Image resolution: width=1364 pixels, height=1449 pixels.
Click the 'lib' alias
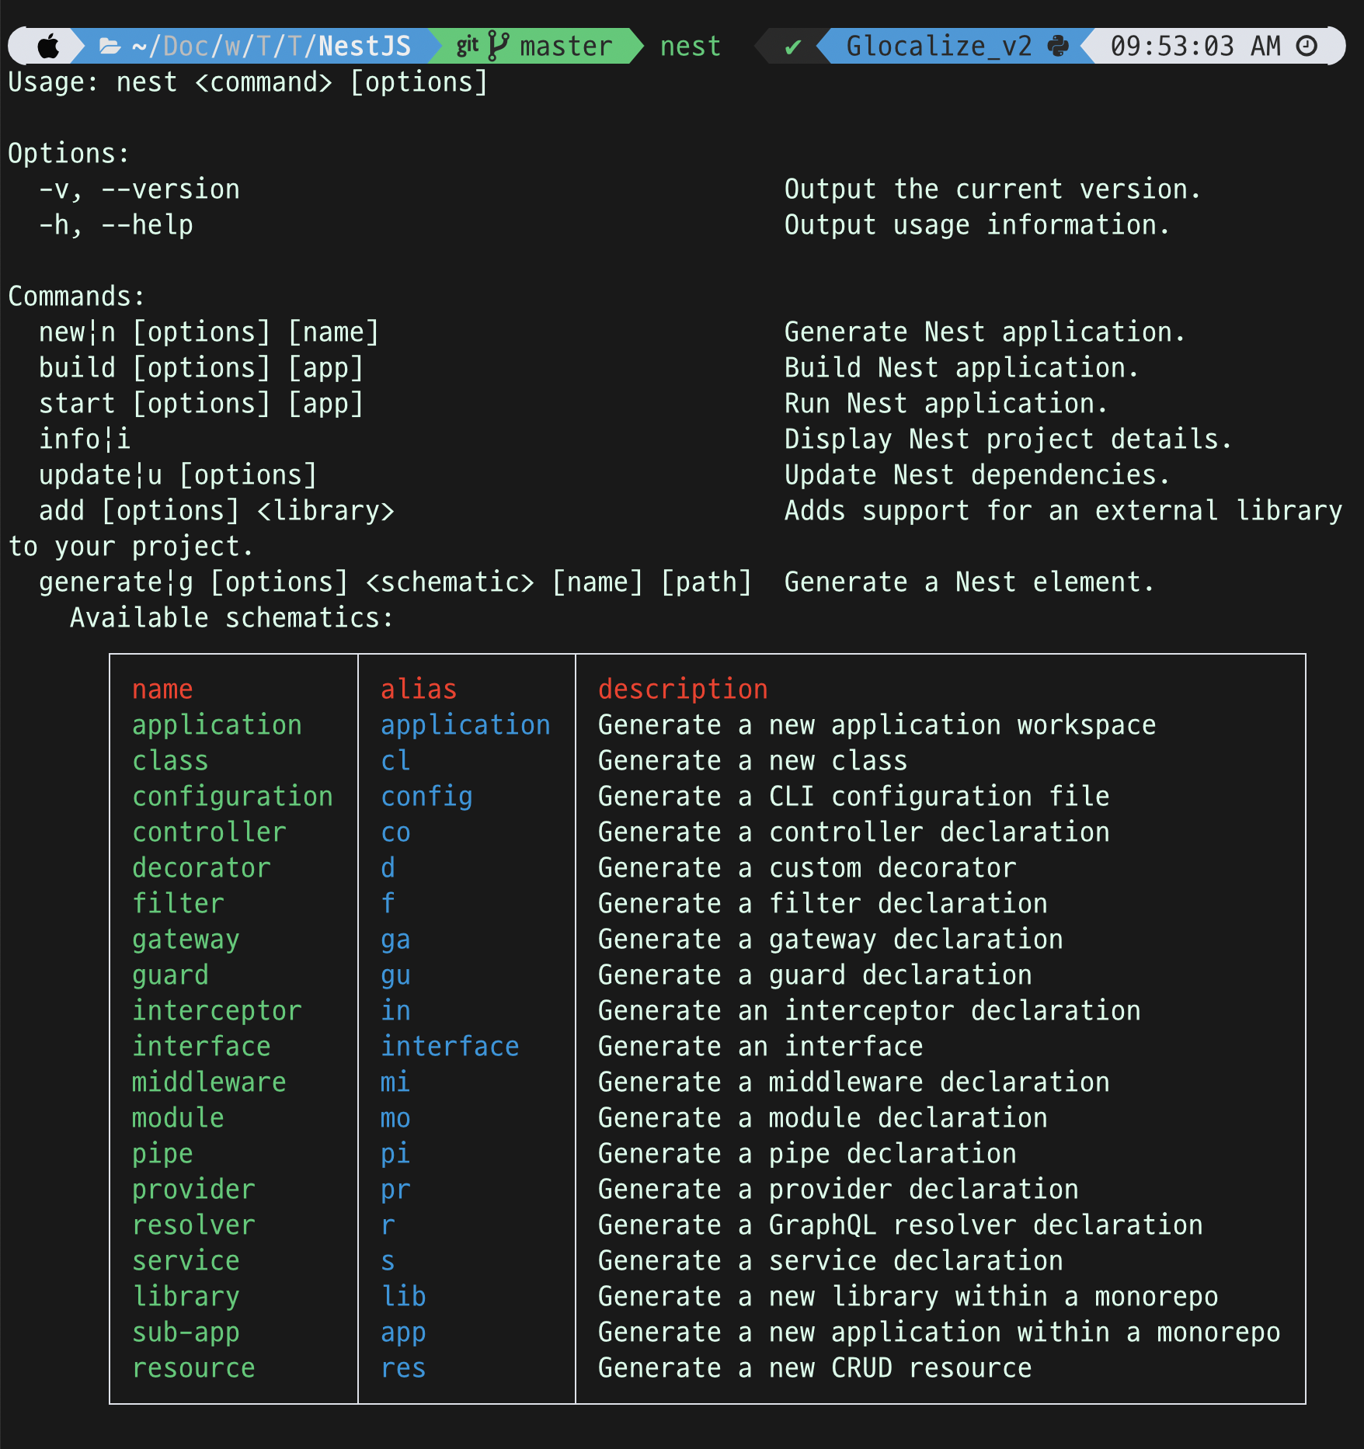click(403, 1297)
